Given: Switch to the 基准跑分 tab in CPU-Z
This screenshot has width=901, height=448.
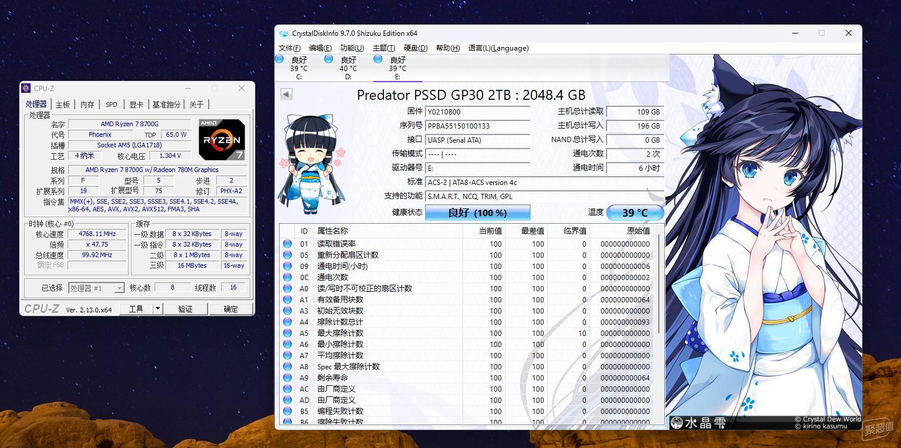Looking at the screenshot, I should tap(166, 105).
